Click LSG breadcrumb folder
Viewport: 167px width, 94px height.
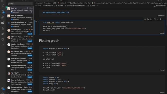(x=54, y=3)
